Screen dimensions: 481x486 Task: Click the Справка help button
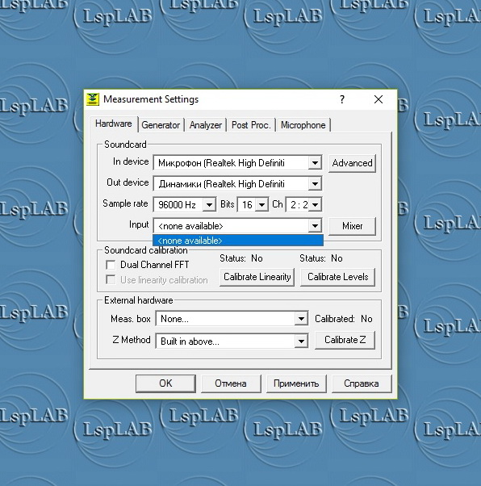point(362,383)
